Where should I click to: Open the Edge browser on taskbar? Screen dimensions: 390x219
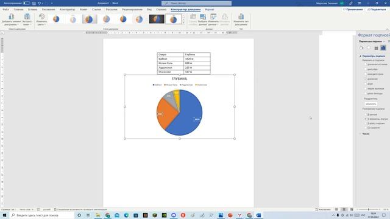[126, 215]
